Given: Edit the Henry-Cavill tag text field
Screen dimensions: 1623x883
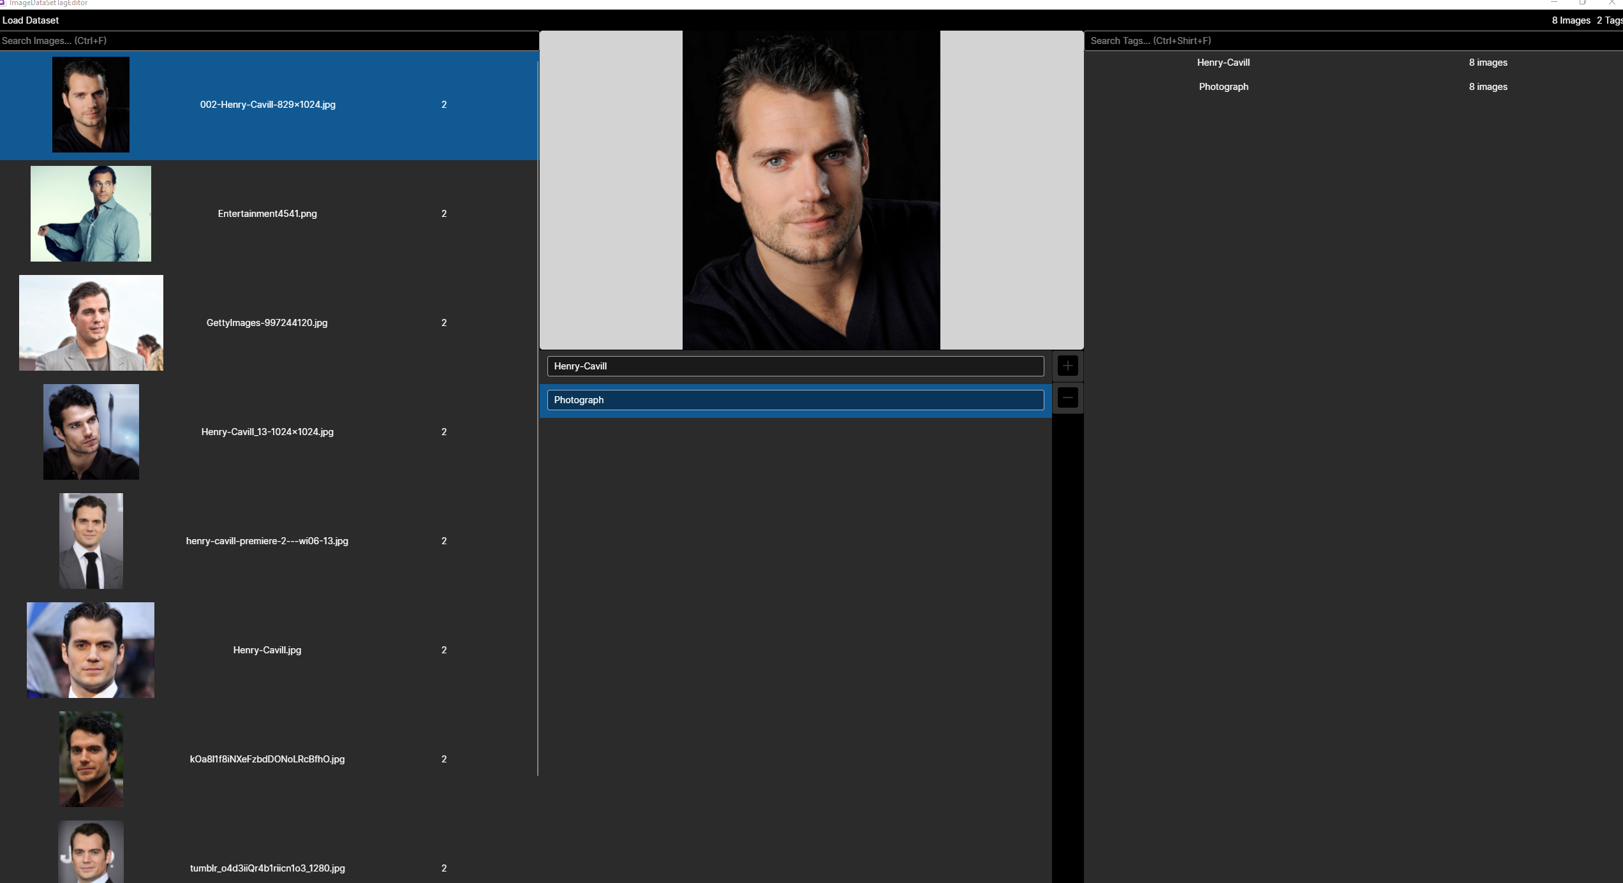Looking at the screenshot, I should tap(795, 366).
